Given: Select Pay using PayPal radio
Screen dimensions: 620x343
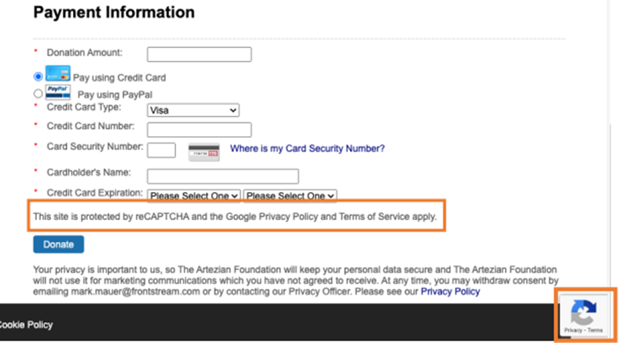Looking at the screenshot, I should pyautogui.click(x=38, y=94).
